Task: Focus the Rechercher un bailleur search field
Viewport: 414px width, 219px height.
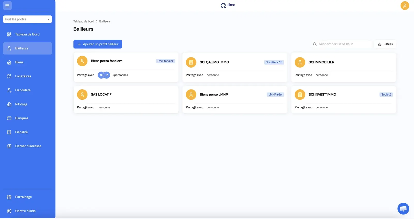Action: click(x=342, y=44)
